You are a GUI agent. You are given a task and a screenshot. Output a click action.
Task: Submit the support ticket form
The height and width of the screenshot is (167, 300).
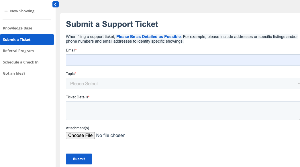pos(79,159)
